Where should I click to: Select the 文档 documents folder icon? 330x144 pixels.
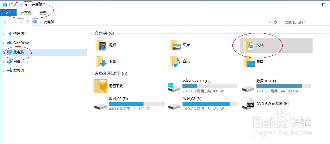pyautogui.click(x=249, y=45)
